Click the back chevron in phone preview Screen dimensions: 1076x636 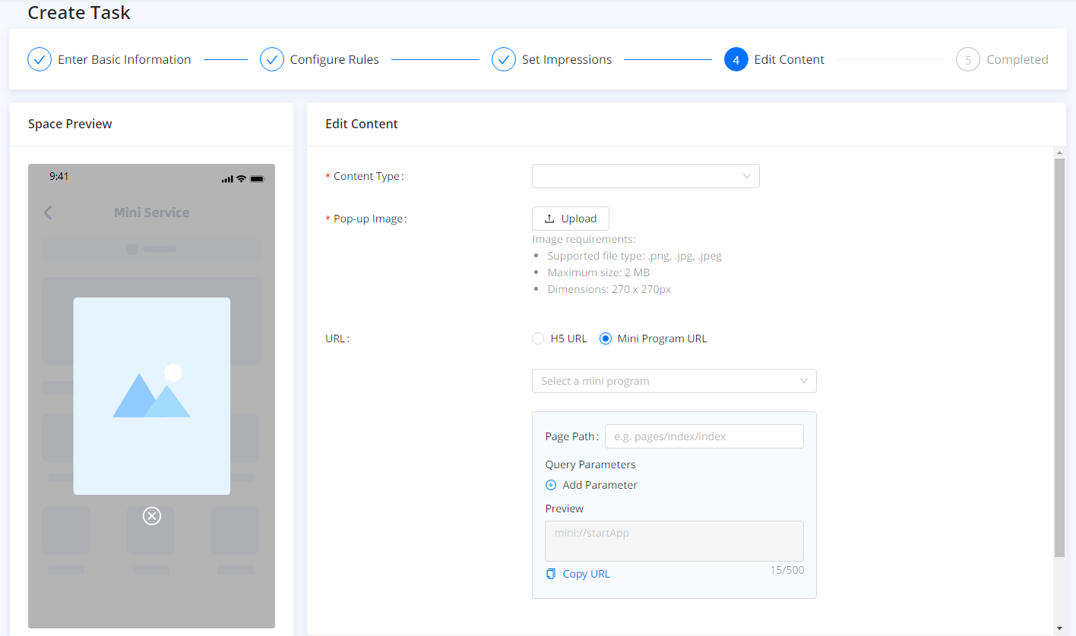(x=48, y=213)
